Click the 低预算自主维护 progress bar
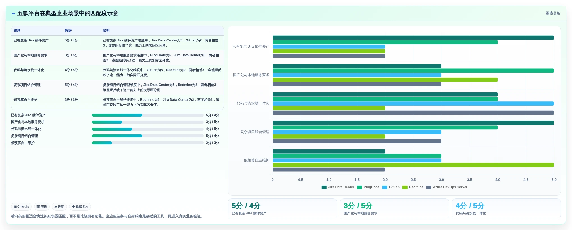Screen dimensions: 572x230 [x=148, y=143]
